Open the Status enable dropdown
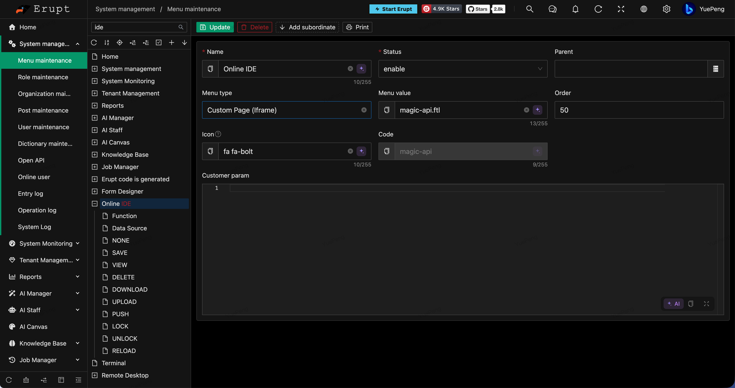 click(463, 69)
